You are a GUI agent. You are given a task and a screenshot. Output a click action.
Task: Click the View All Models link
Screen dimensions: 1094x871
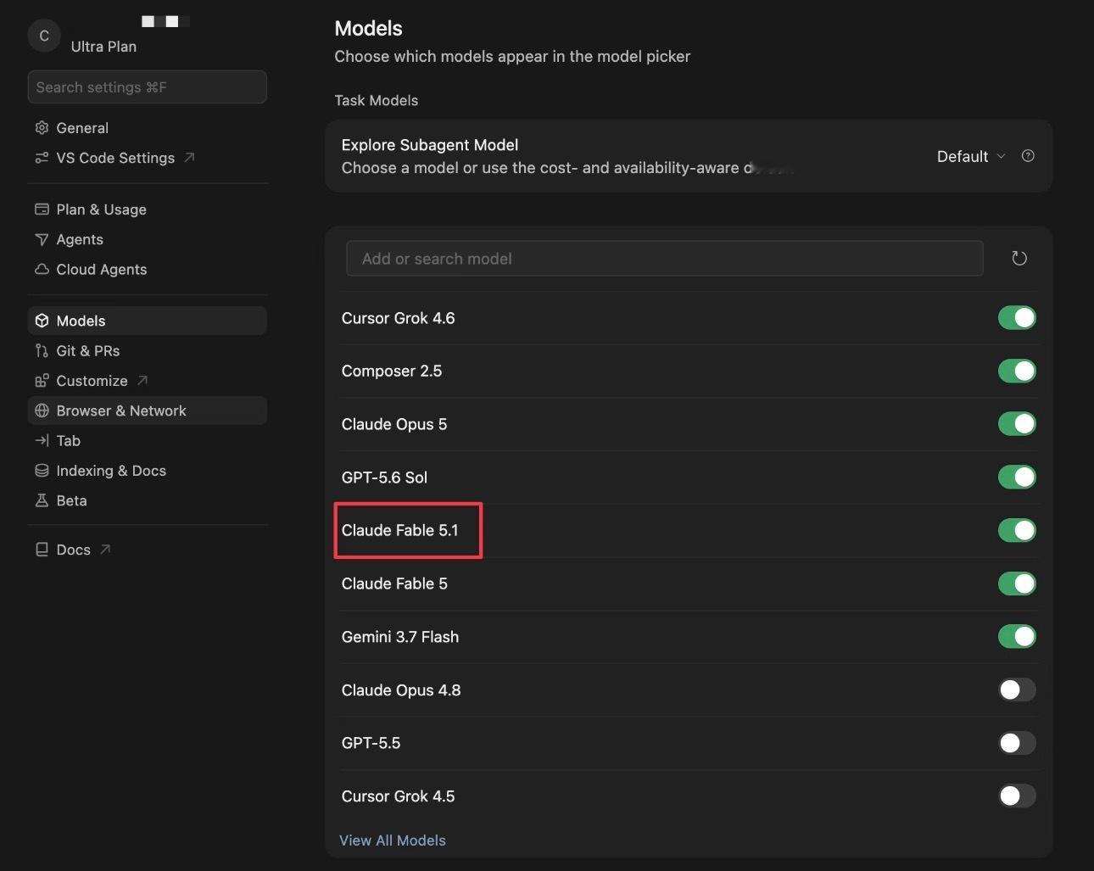[393, 840]
